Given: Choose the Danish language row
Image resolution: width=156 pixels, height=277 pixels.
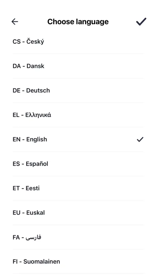Looking at the screenshot, I should [x=78, y=66].
